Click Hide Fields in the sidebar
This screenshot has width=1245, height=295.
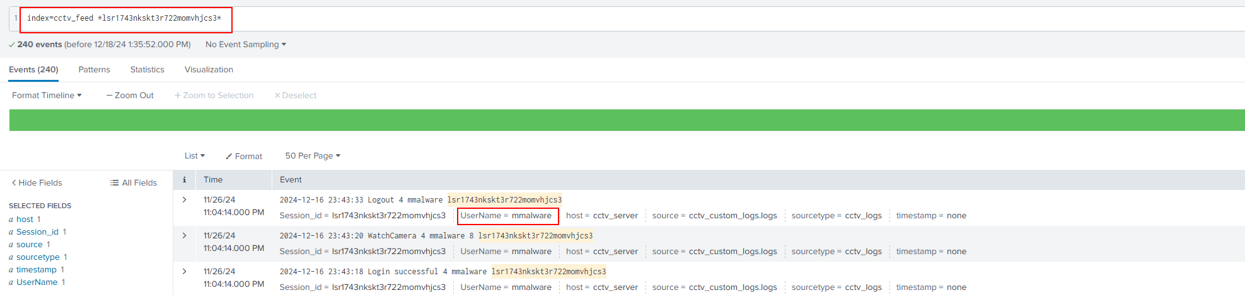pyautogui.click(x=37, y=183)
